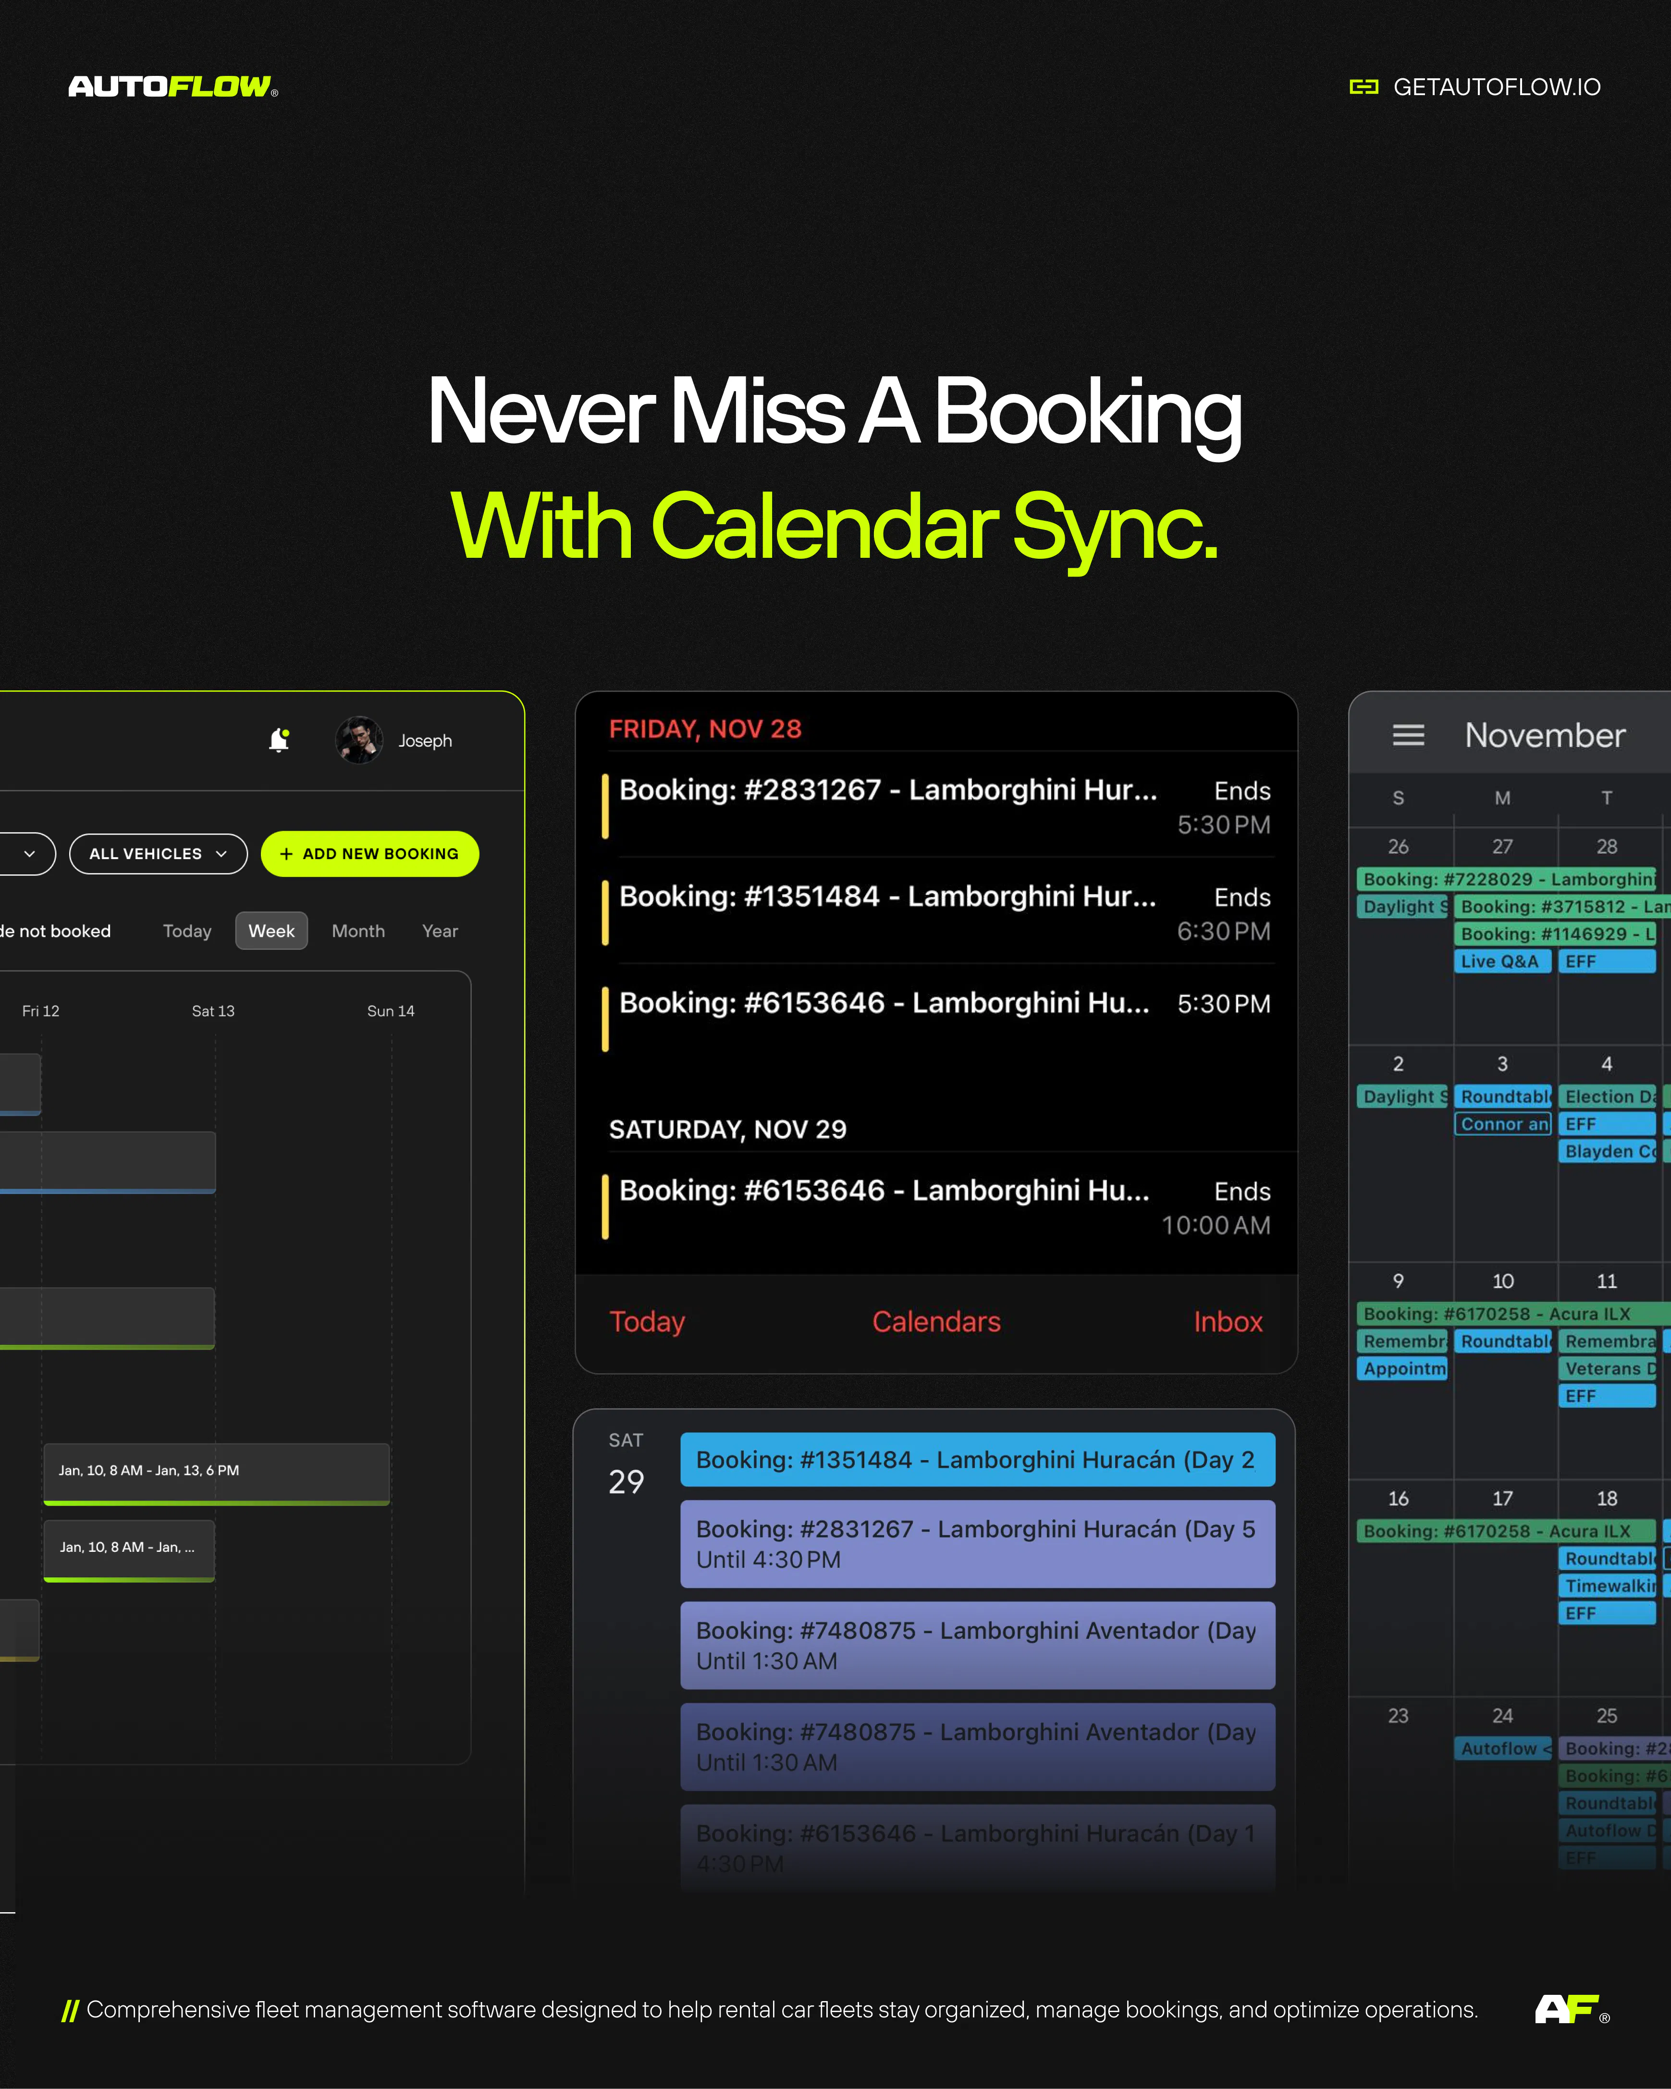The image size is (1671, 2089).
Task: Select the Sat 13 column header
Action: coord(213,1010)
